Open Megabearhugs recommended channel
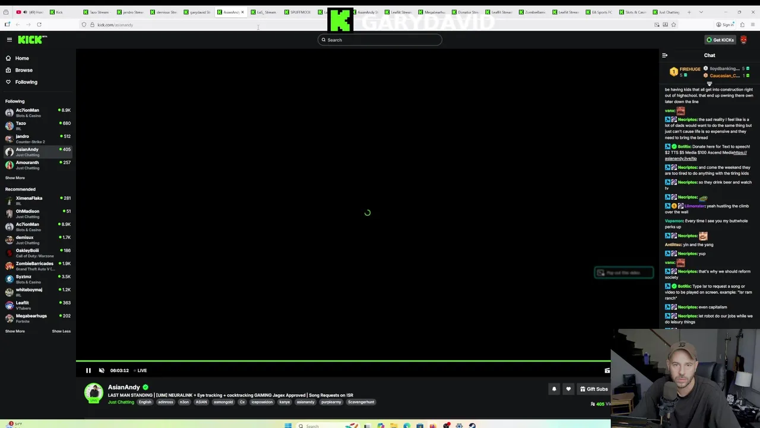Viewport: 760px width, 428px height. point(38,318)
